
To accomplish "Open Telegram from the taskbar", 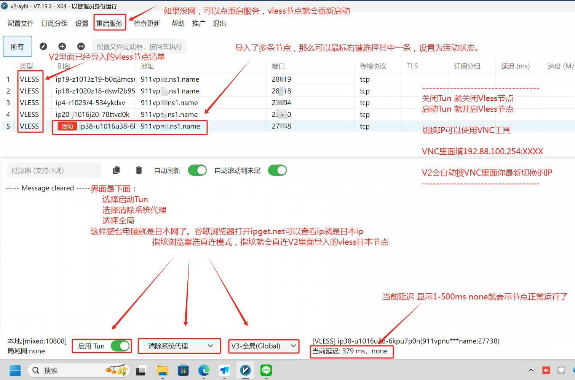I will [x=224, y=370].
